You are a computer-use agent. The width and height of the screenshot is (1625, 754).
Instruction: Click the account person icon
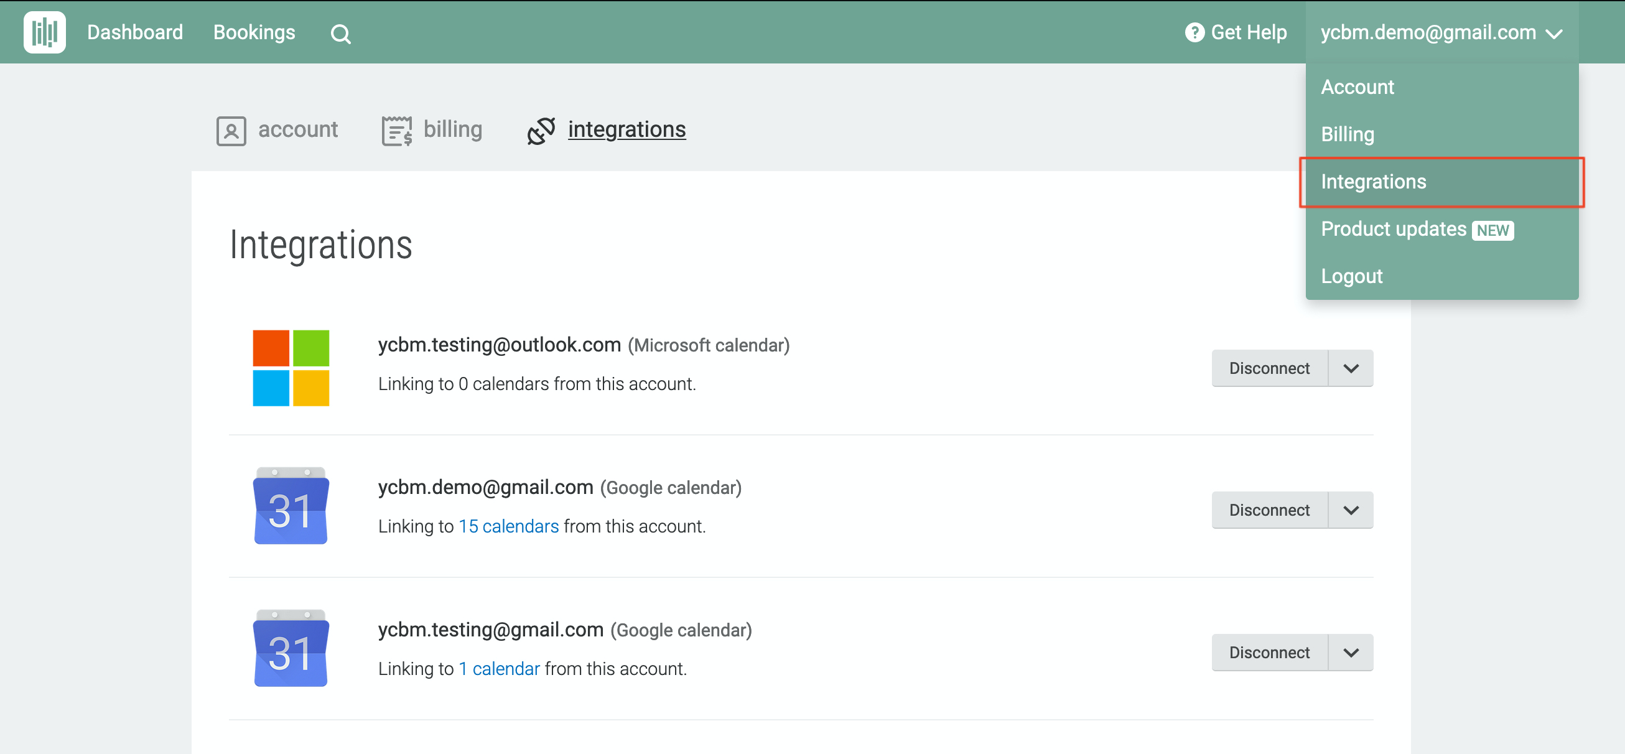click(x=231, y=131)
